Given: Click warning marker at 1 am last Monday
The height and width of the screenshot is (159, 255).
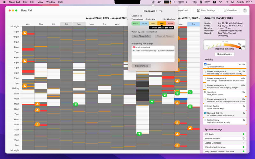Looking at the screenshot, I should [177, 145].
